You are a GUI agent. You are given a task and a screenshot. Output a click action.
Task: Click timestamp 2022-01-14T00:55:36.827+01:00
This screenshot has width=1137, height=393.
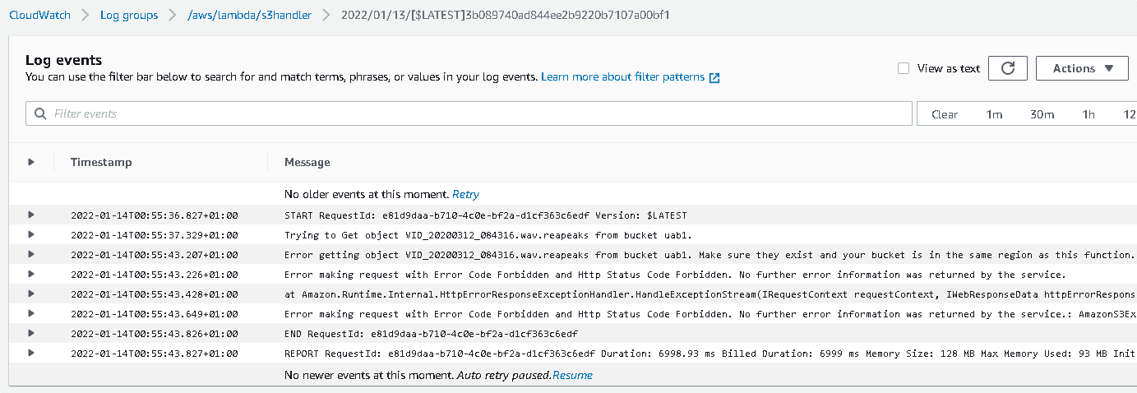pyautogui.click(x=155, y=215)
